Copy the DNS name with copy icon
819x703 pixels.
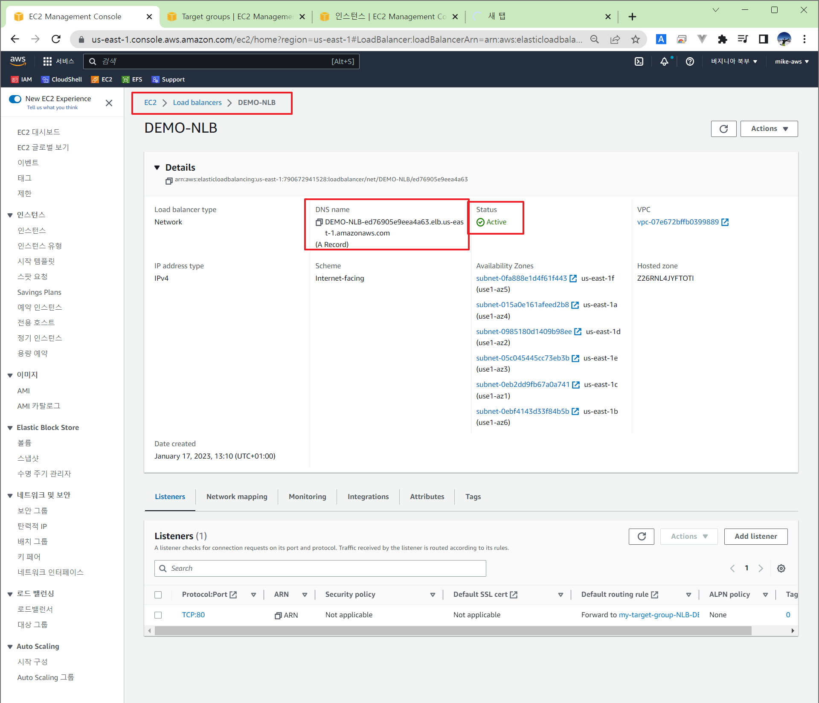[319, 222]
